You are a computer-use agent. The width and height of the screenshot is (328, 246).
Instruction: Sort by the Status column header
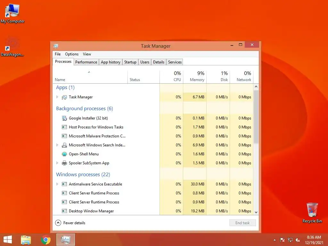tap(144, 77)
